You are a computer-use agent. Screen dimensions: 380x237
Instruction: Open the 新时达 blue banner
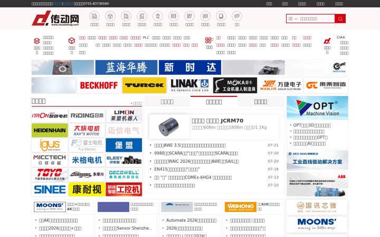pyautogui.click(x=190, y=67)
